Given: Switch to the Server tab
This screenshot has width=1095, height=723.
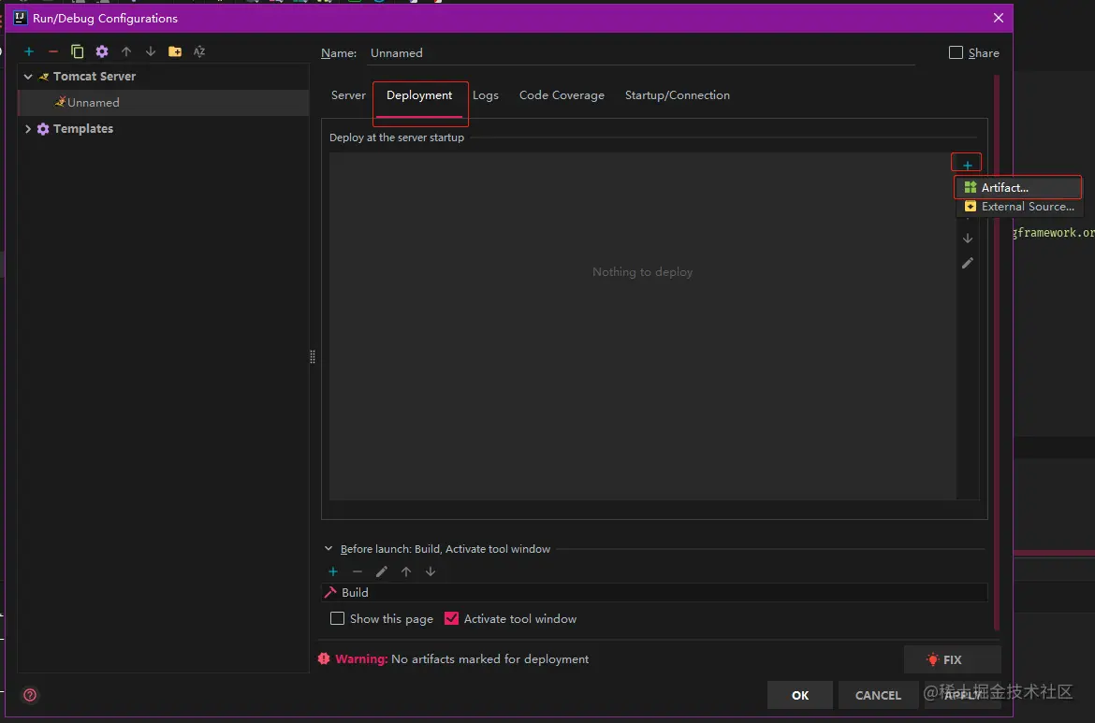Looking at the screenshot, I should [x=348, y=95].
